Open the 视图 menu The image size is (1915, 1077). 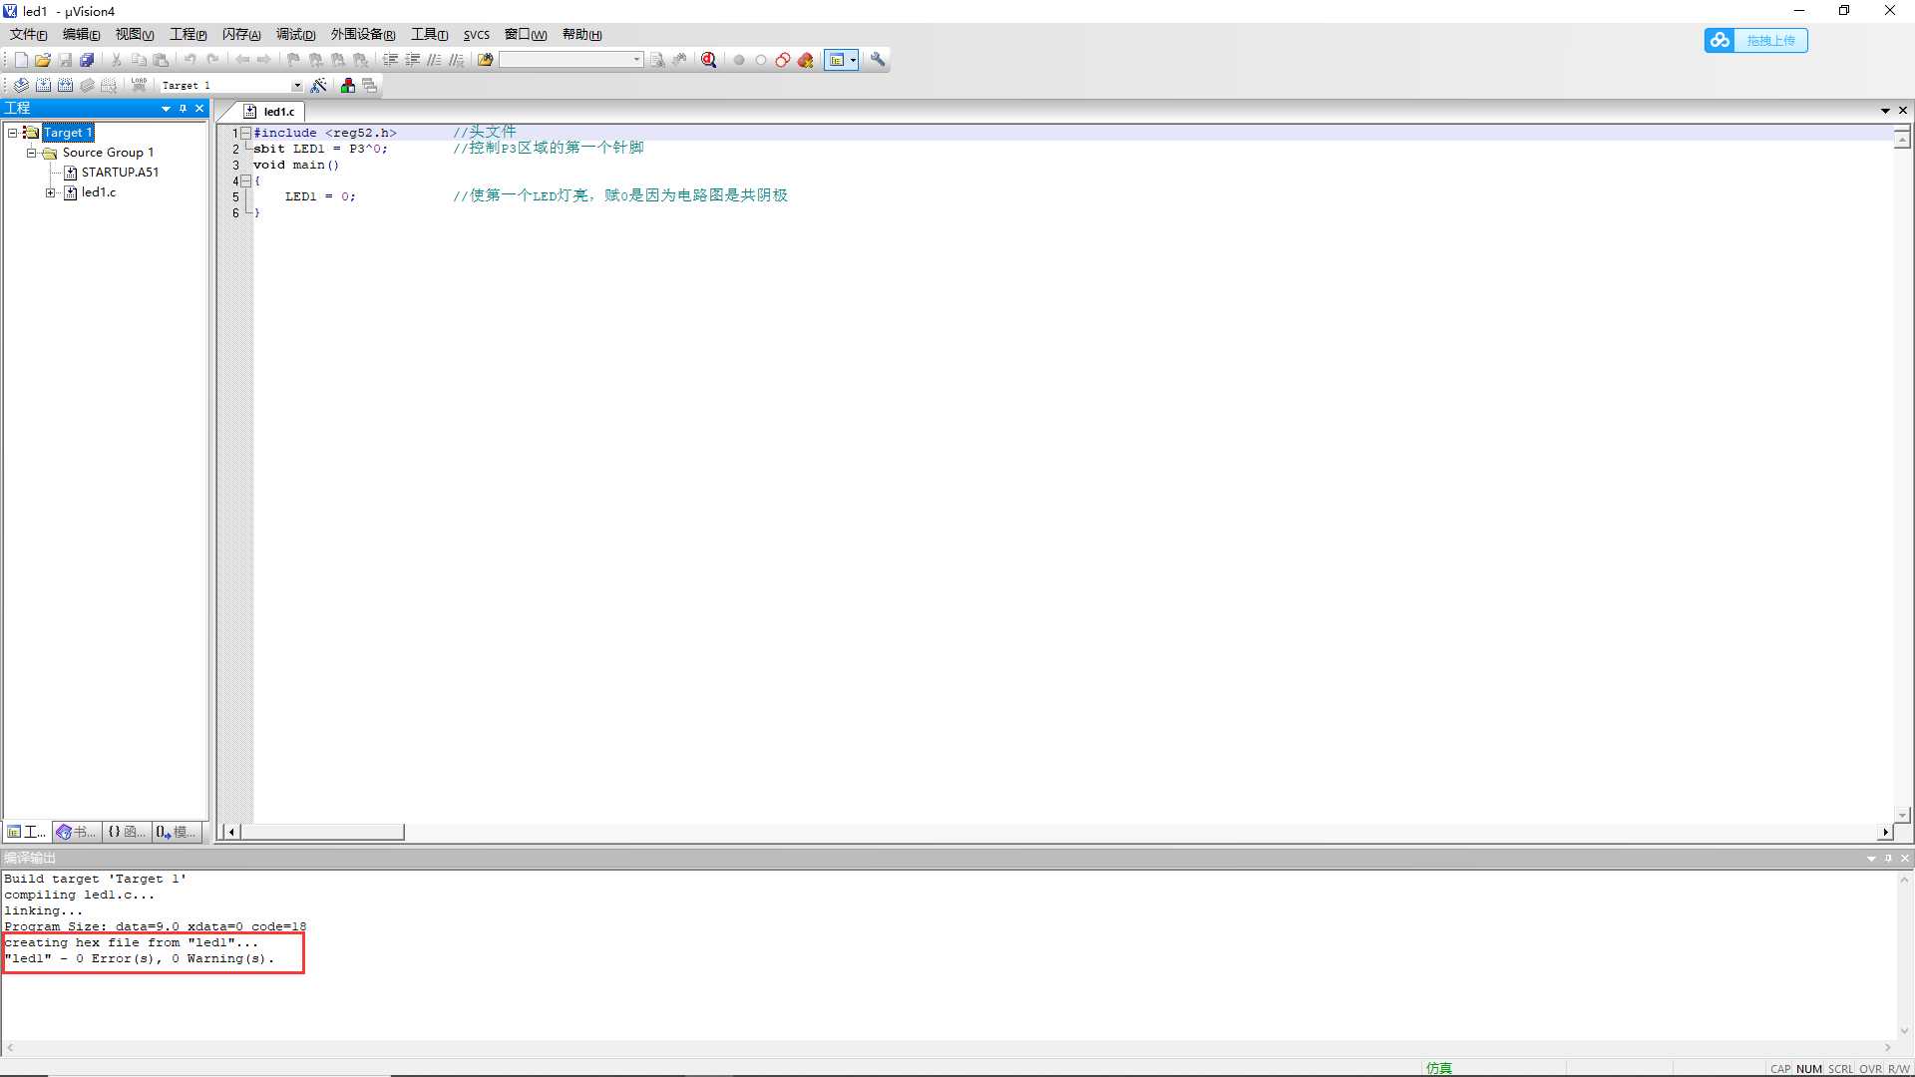(x=135, y=34)
